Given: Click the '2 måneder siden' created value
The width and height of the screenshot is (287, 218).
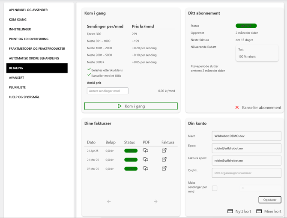Looking at the screenshot, I should point(247,33).
